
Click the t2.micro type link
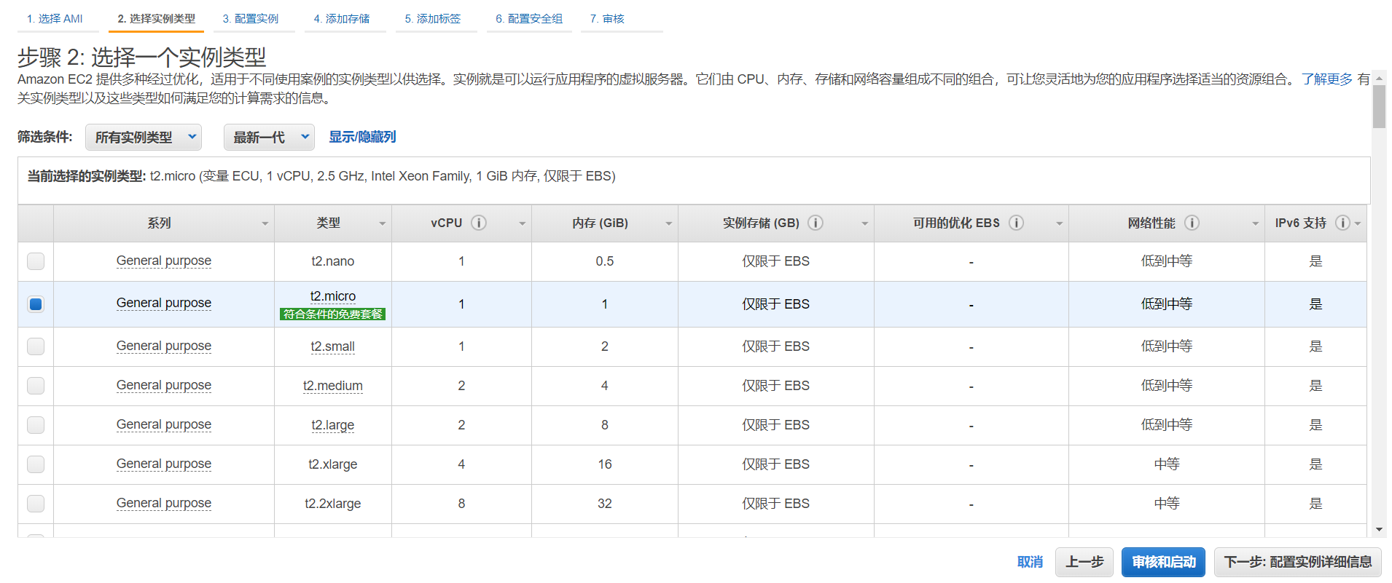(333, 296)
